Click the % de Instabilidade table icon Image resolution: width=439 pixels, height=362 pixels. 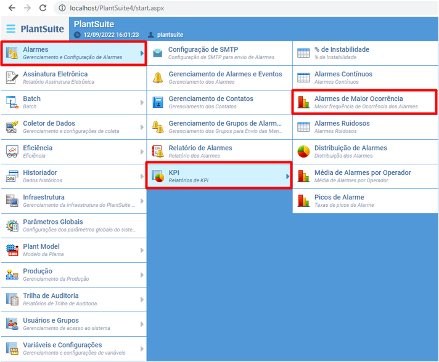pos(303,53)
